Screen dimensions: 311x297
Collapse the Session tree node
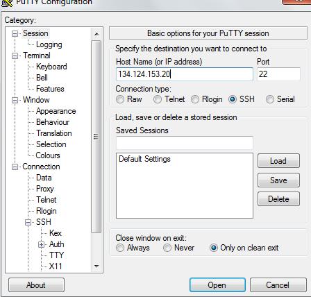coord(15,34)
